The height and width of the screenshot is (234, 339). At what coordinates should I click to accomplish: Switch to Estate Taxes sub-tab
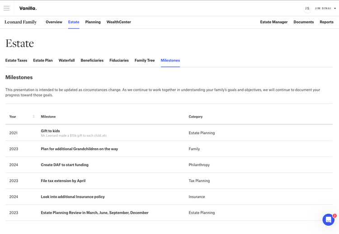(16, 60)
